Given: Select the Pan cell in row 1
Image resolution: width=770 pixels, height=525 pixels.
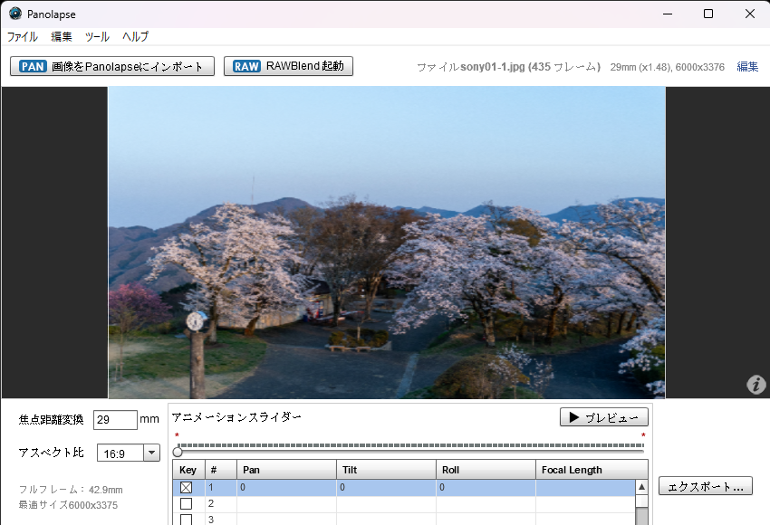Looking at the screenshot, I should point(285,488).
